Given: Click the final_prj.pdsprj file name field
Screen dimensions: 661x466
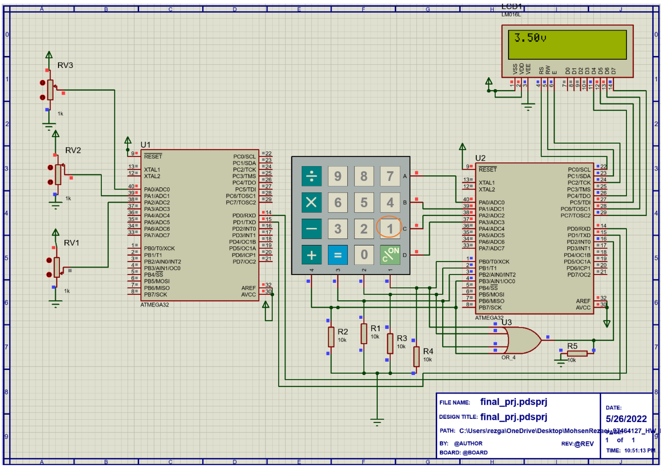Looking at the screenshot, I should pyautogui.click(x=514, y=401).
